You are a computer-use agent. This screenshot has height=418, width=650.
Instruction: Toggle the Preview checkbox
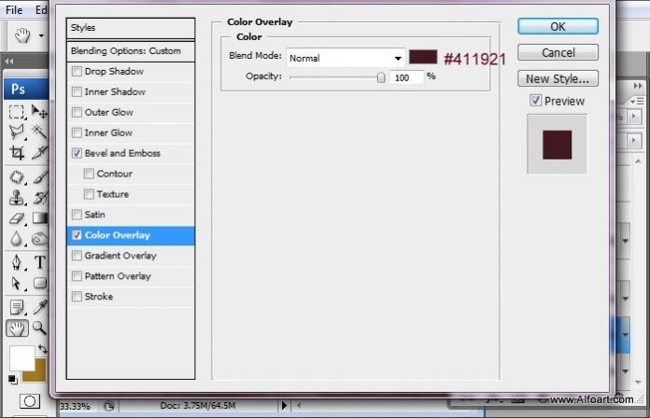tap(535, 100)
